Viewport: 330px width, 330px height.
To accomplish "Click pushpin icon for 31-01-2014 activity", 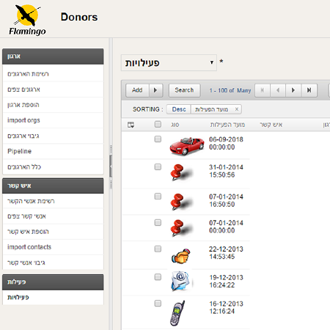I will pos(181,172).
